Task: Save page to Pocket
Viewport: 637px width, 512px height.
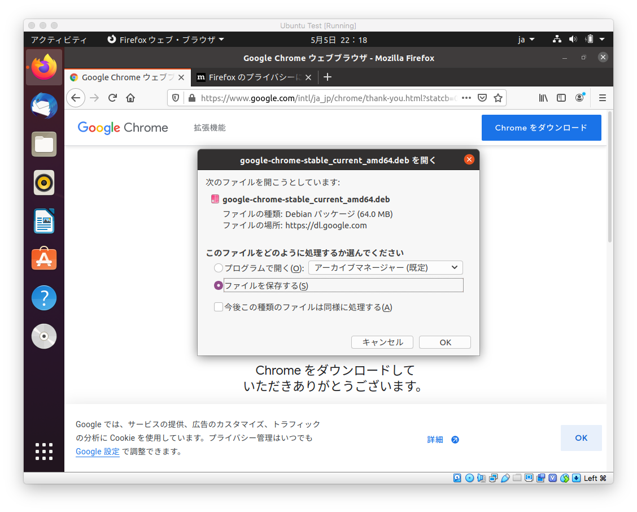Action: point(482,98)
